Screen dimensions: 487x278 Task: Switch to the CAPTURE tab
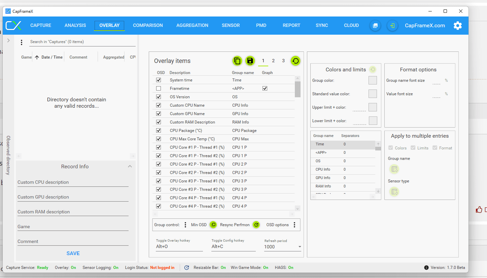pos(41,26)
